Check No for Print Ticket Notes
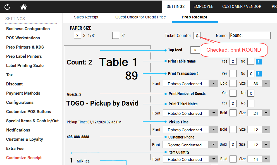 pyautogui.click(x=251, y=104)
